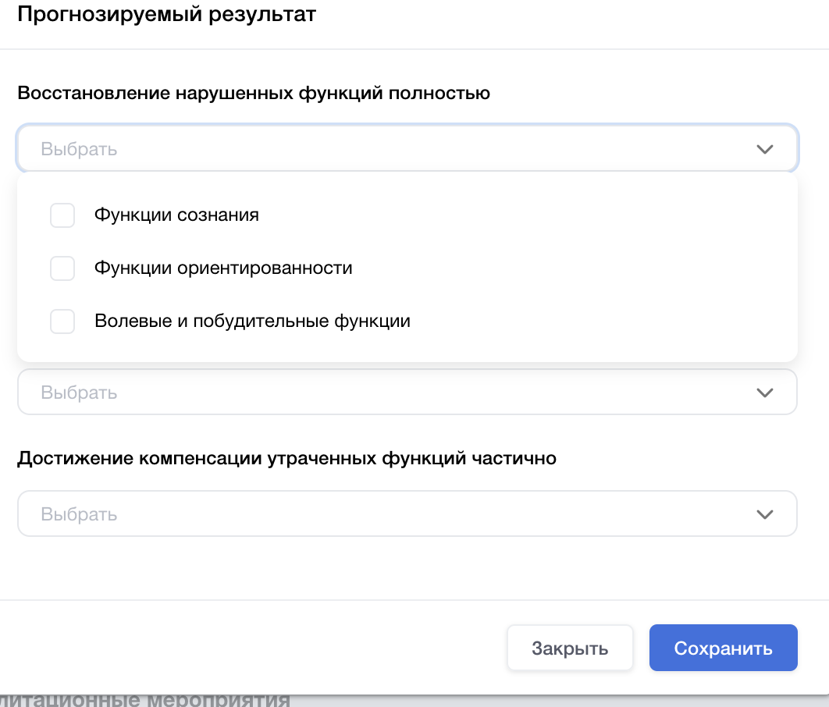This screenshot has width=829, height=707.
Task: Click the Закрыть button
Action: tap(570, 648)
